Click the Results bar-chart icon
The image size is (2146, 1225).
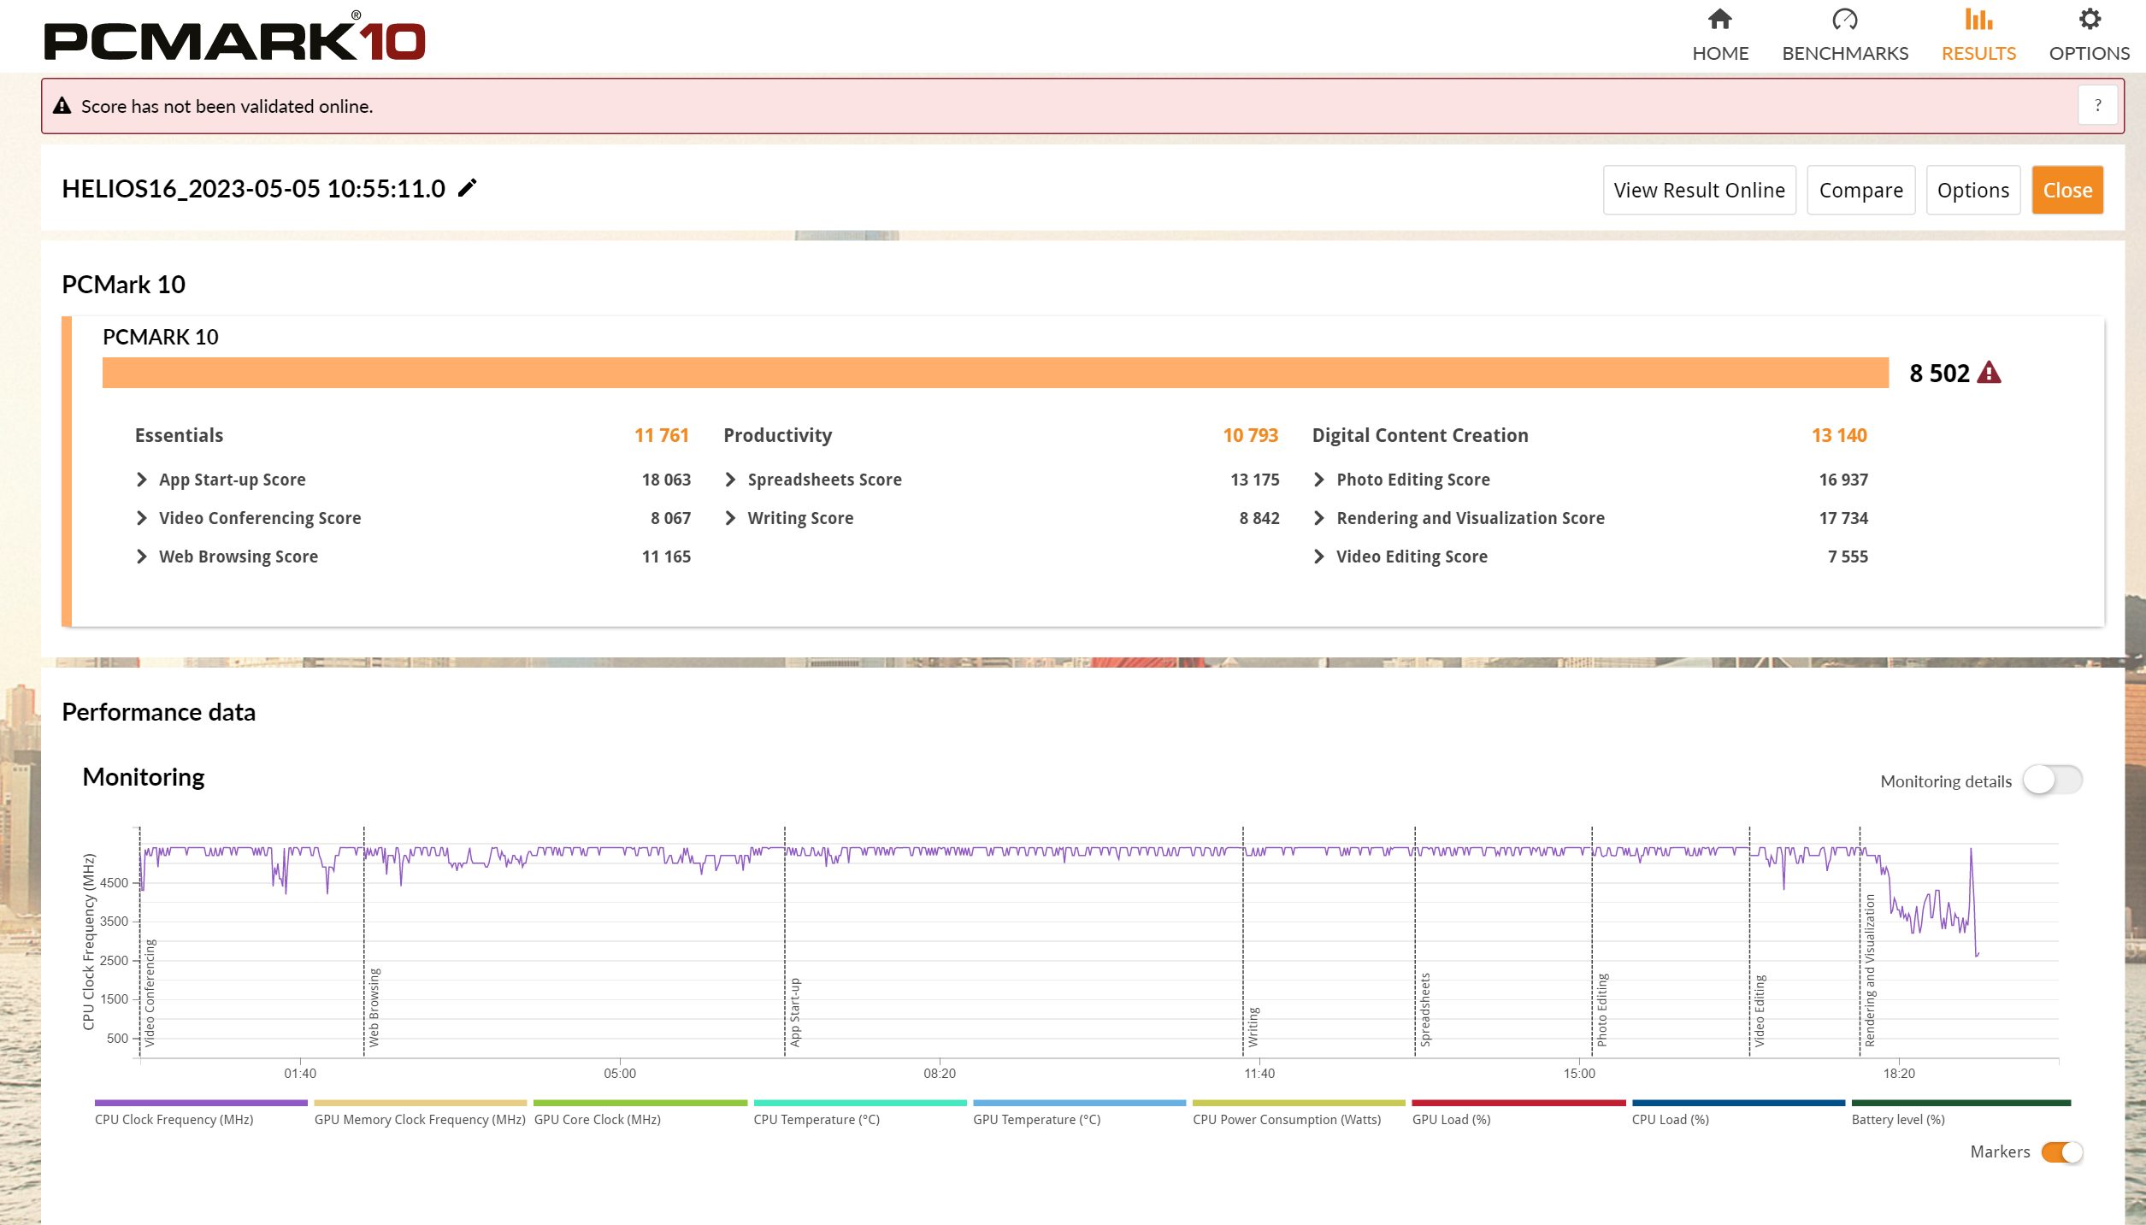(x=1978, y=19)
